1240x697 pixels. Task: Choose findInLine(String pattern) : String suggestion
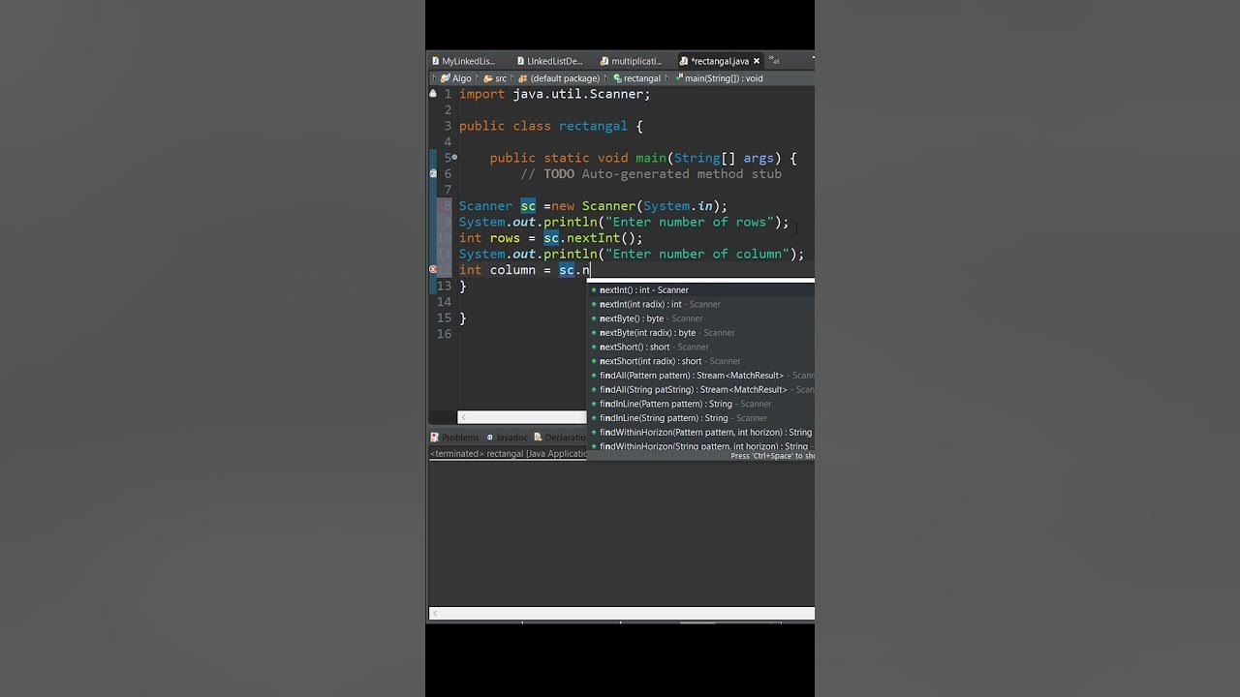(702, 418)
